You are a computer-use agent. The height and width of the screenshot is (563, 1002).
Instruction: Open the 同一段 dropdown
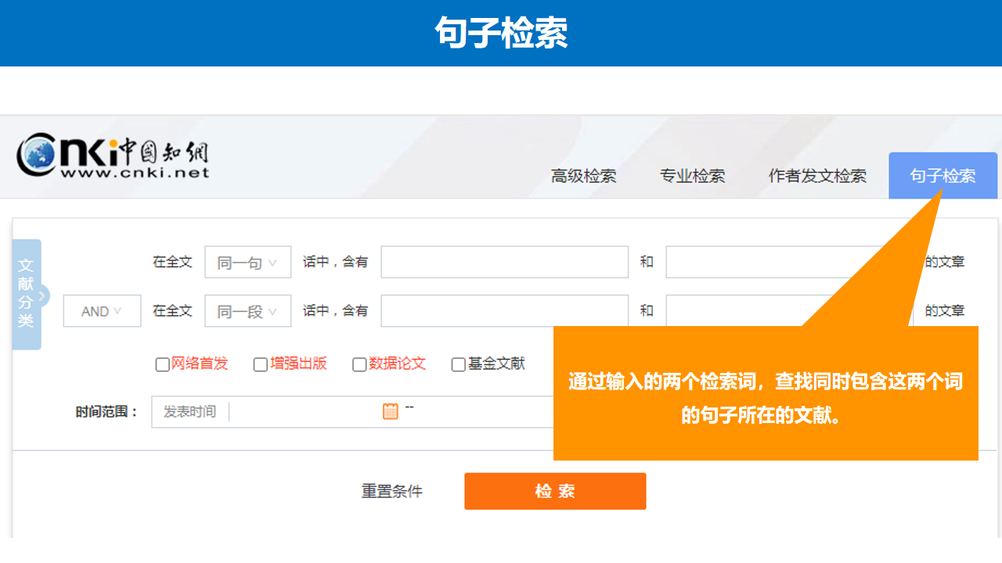click(x=247, y=311)
